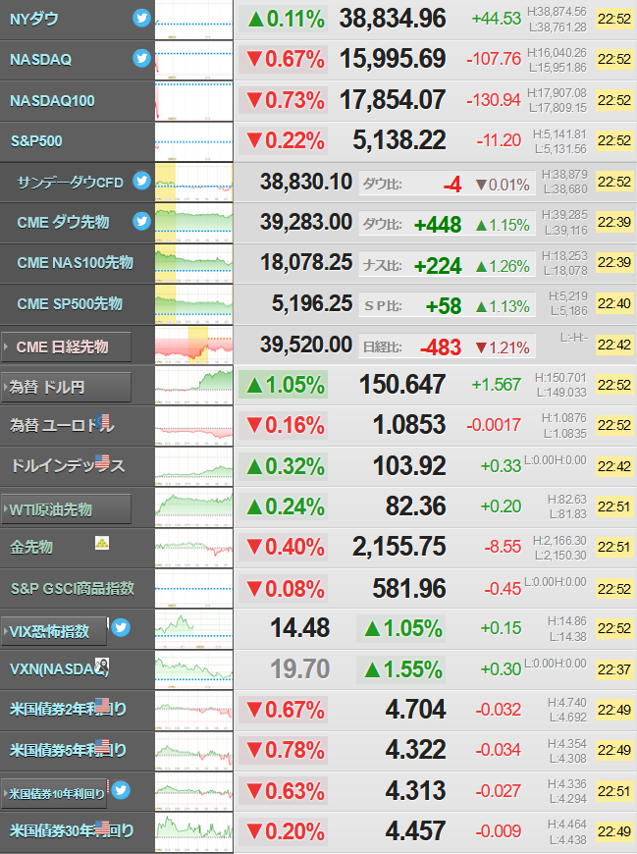Click Twitter icon beside VIX恐怖指数
Image resolution: width=637 pixels, height=854 pixels.
pyautogui.click(x=121, y=627)
